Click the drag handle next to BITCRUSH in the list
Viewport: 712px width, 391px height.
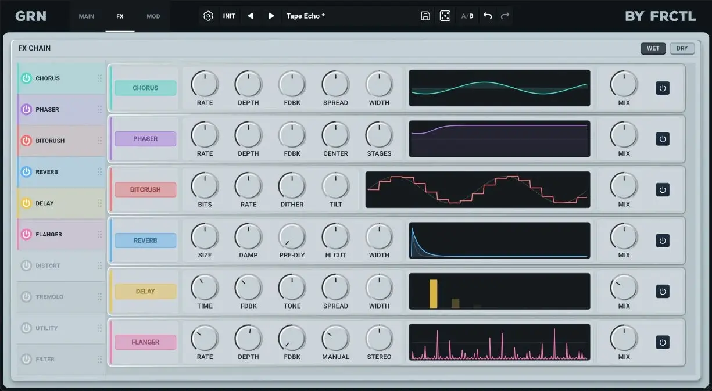coord(99,141)
